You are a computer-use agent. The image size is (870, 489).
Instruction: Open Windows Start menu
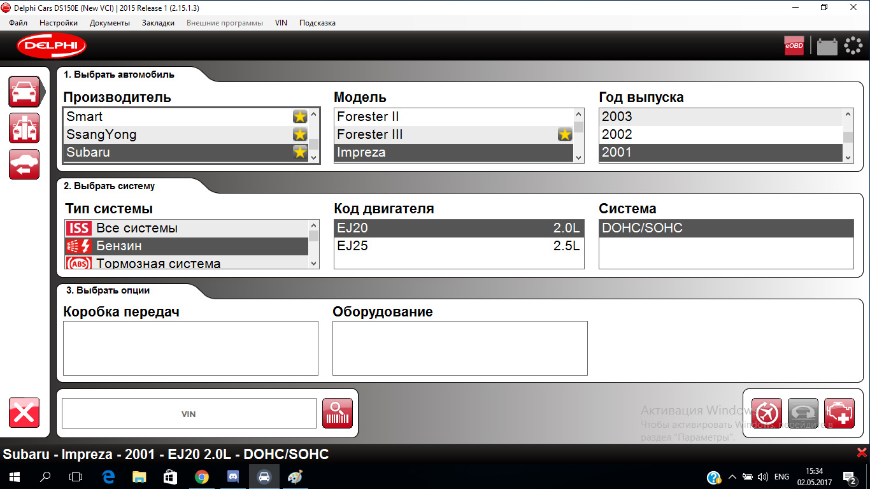(x=13, y=476)
